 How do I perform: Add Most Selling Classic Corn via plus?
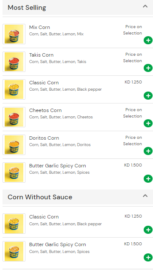148,95
